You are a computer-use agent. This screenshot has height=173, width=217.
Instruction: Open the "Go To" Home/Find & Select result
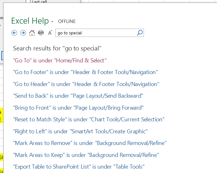coord(59,60)
